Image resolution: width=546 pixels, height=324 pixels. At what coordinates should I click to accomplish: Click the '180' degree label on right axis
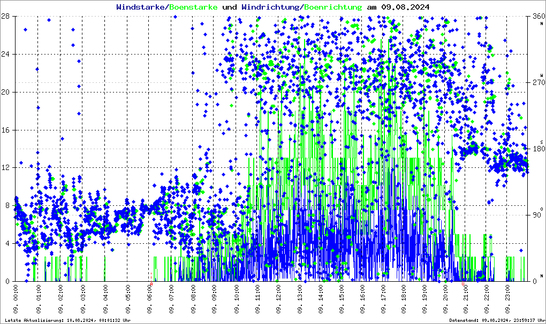[x=536, y=149]
